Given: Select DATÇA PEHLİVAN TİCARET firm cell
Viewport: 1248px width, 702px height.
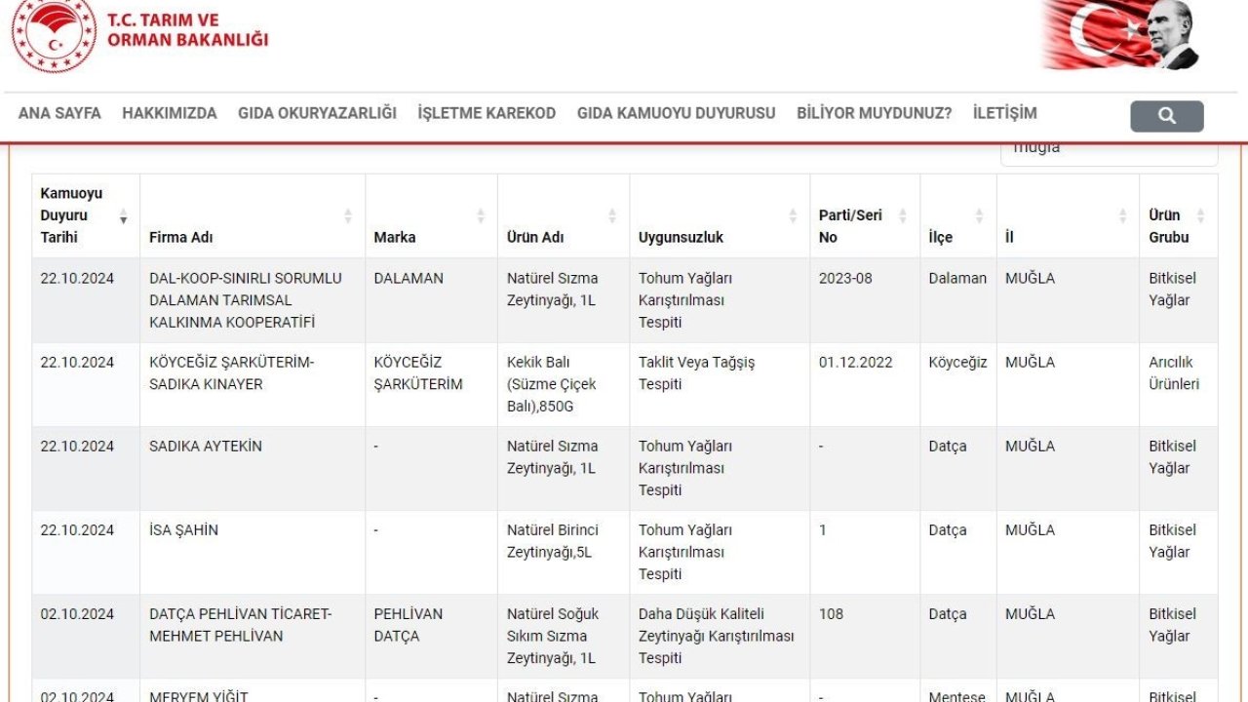Looking at the screenshot, I should (253, 636).
